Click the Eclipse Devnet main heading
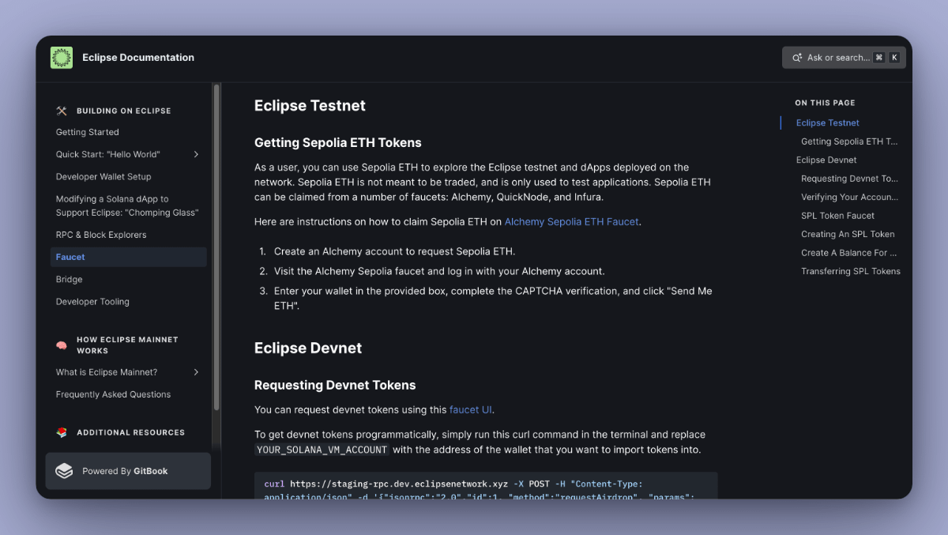 (308, 349)
